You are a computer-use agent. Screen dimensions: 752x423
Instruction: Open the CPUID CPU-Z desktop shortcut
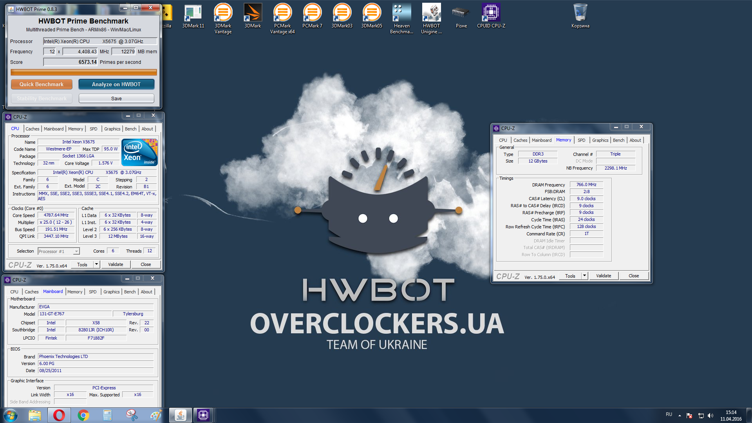pyautogui.click(x=491, y=16)
